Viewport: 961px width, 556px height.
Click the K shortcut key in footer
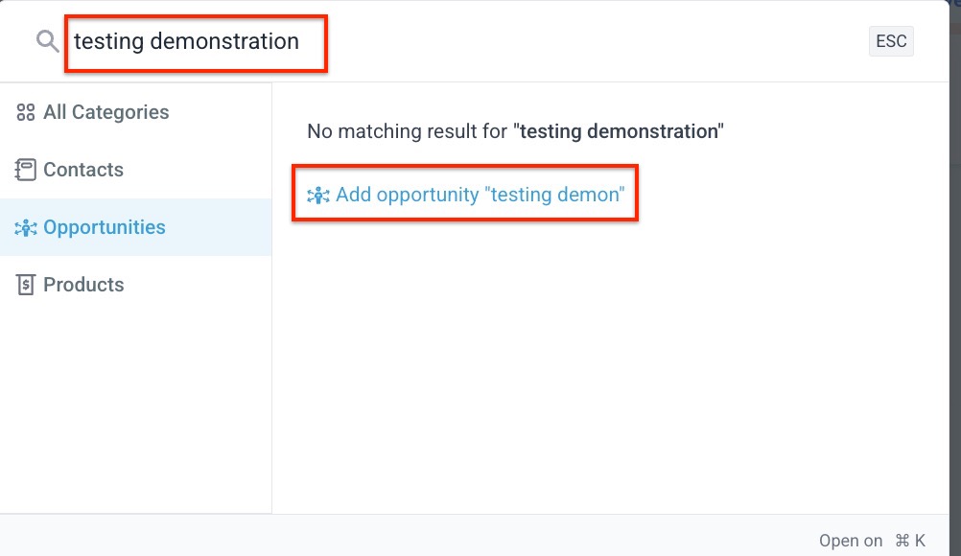point(920,541)
